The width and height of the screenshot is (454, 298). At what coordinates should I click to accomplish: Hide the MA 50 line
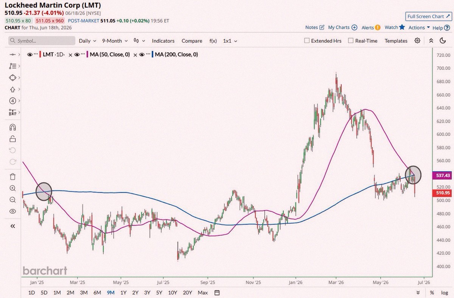pos(77,55)
